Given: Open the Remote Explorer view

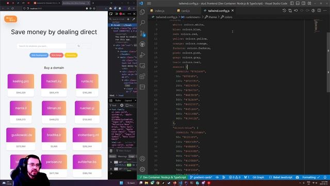Looking at the screenshot, I should click(x=142, y=66).
